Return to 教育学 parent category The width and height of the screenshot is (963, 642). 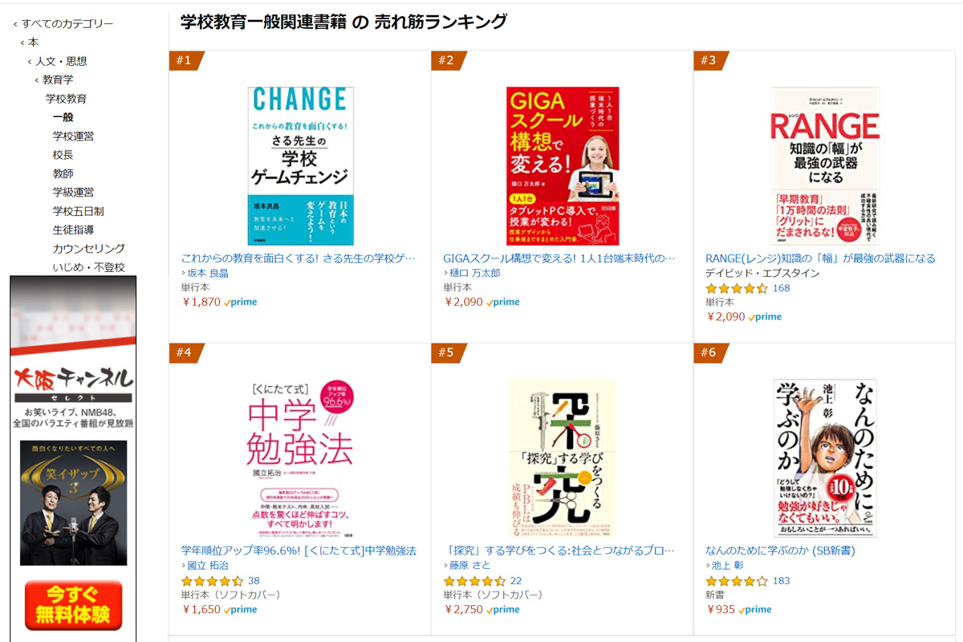[x=58, y=79]
